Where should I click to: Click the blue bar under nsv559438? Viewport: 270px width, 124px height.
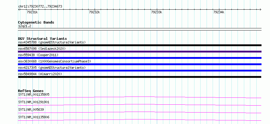tap(140, 58)
